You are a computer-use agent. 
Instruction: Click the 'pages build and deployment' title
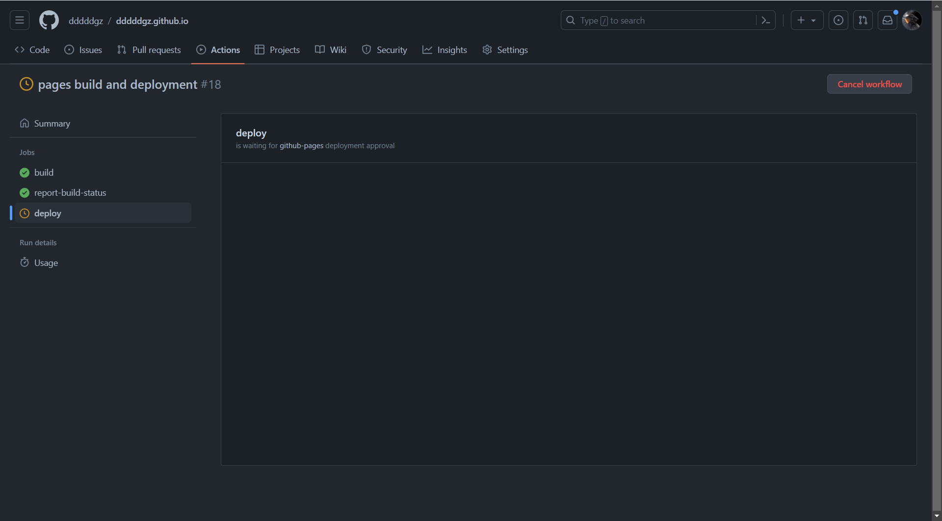click(118, 84)
